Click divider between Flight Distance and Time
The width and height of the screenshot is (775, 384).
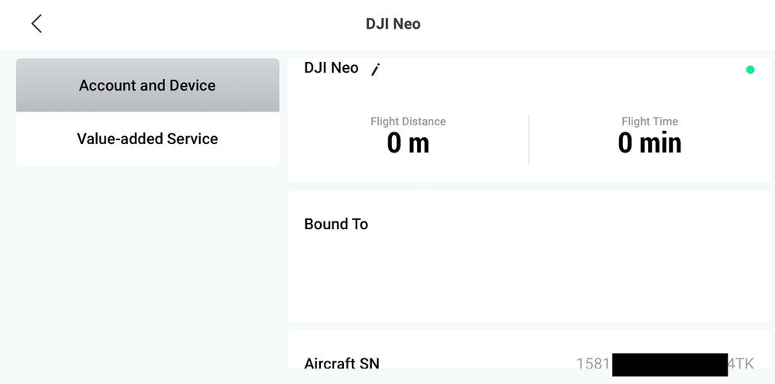pyautogui.click(x=529, y=139)
